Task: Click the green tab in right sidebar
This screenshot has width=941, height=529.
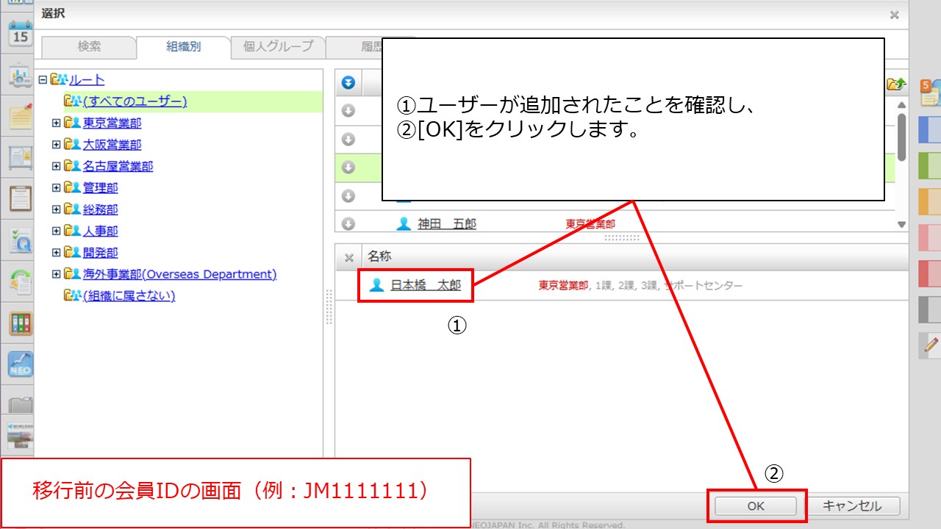Action: [x=930, y=165]
